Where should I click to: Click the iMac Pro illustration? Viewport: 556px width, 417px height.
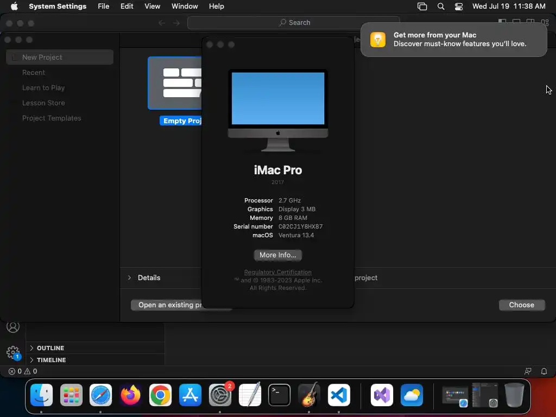click(278, 110)
